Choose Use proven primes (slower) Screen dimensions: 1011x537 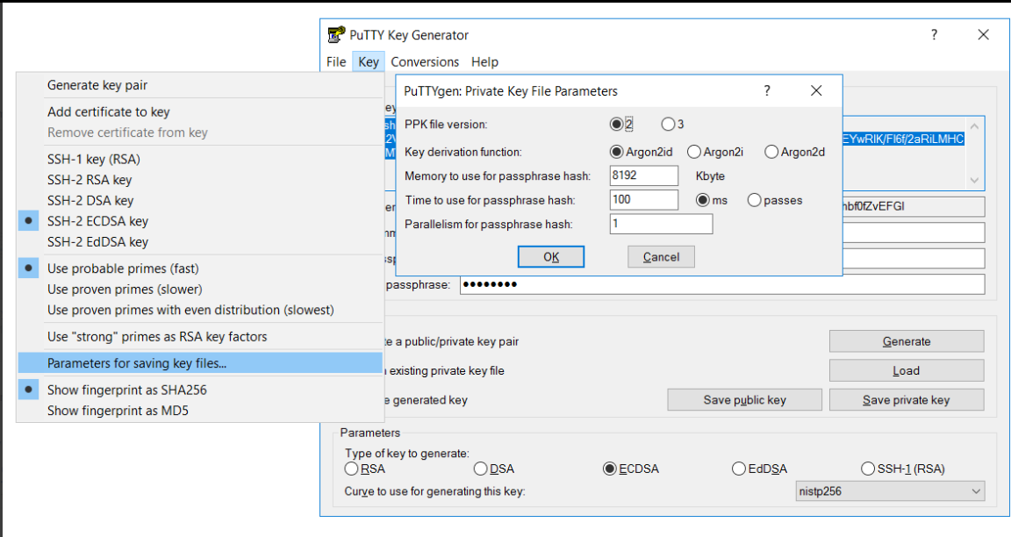(x=200, y=290)
